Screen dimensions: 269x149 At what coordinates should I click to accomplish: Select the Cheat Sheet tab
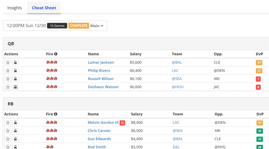coord(44,8)
